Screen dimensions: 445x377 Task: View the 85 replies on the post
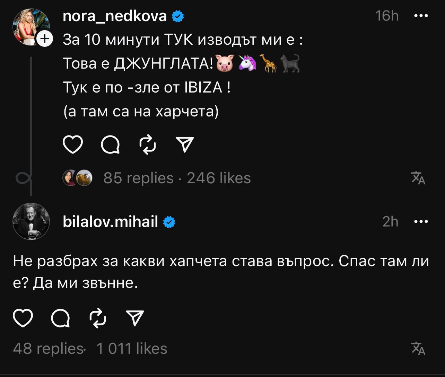[x=138, y=178]
